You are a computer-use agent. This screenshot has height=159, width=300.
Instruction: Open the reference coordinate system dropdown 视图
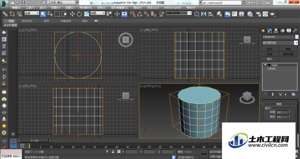click(x=97, y=13)
